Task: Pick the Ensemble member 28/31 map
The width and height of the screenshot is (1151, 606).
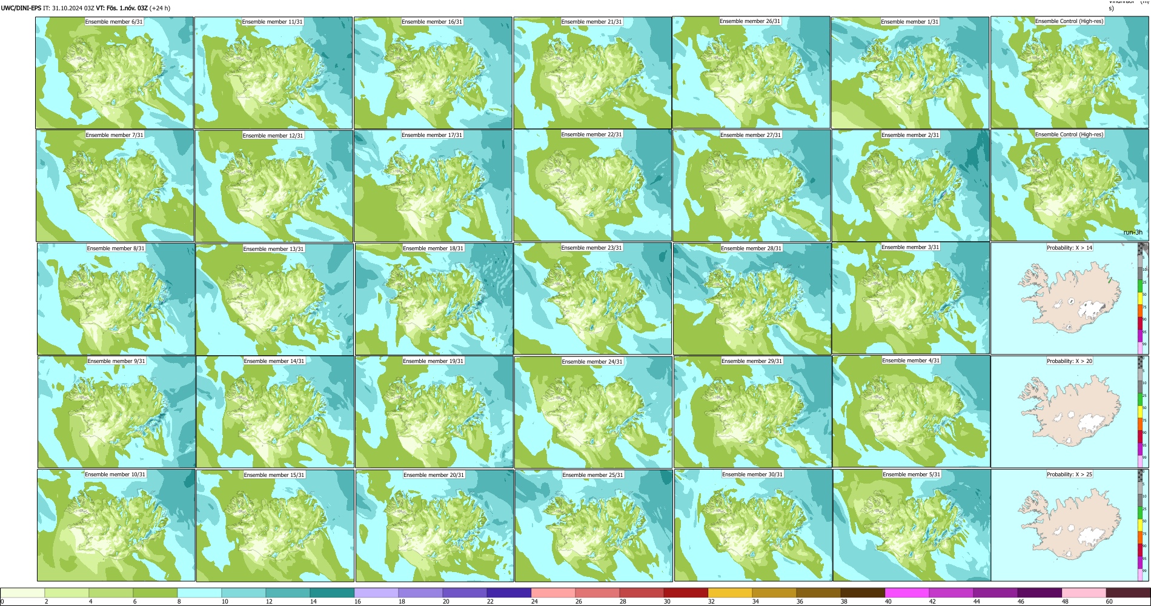Action: click(752, 299)
